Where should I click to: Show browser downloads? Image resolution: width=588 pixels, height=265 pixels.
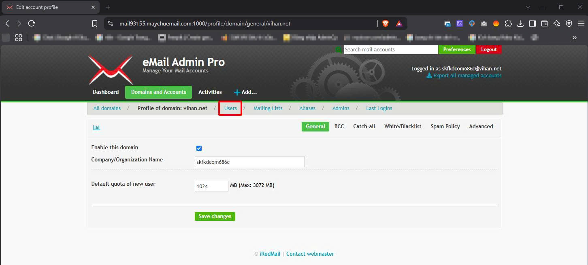520,23
